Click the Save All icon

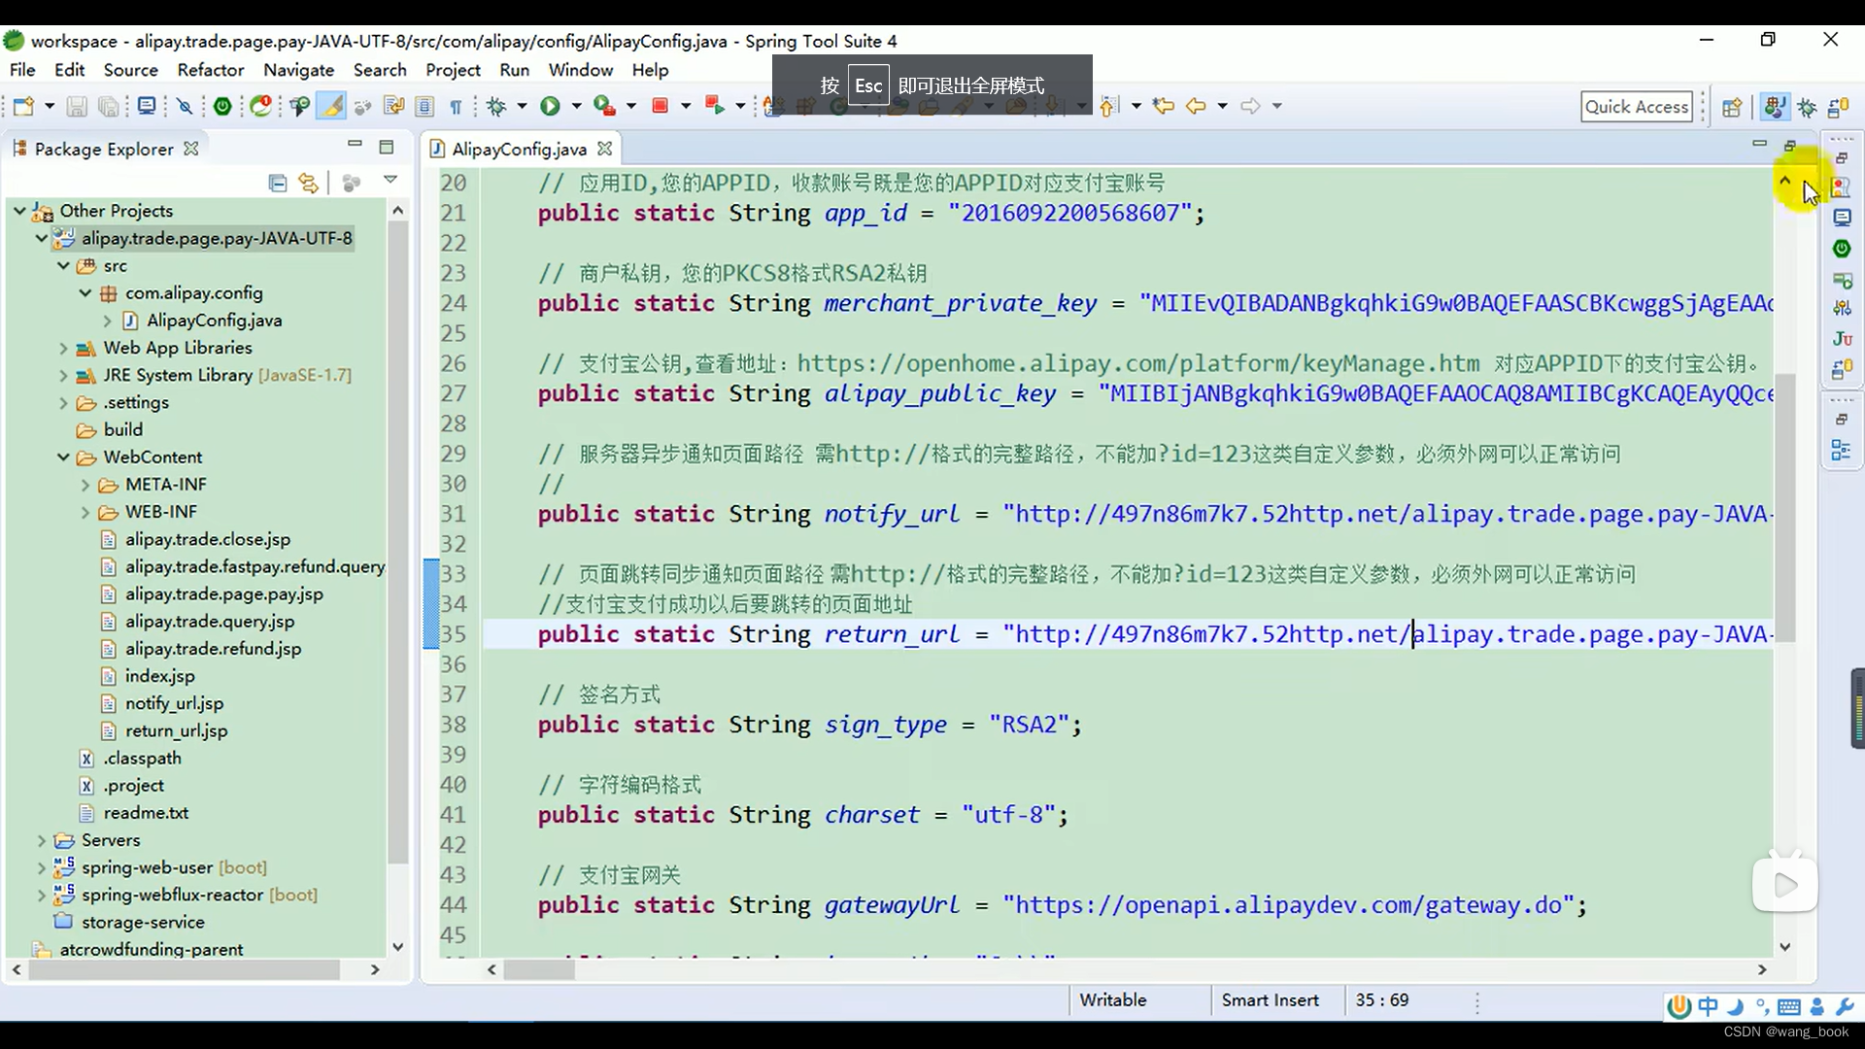[108, 106]
